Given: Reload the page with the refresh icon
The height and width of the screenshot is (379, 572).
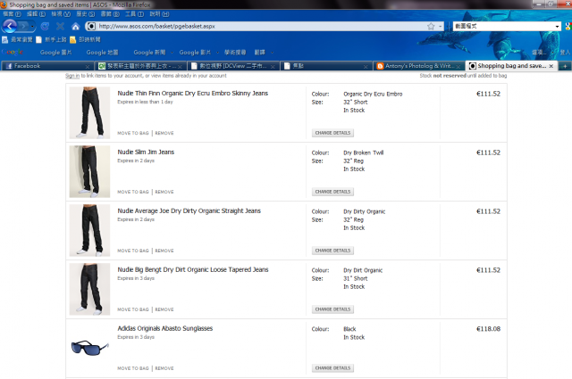Looking at the screenshot, I should [45, 26].
